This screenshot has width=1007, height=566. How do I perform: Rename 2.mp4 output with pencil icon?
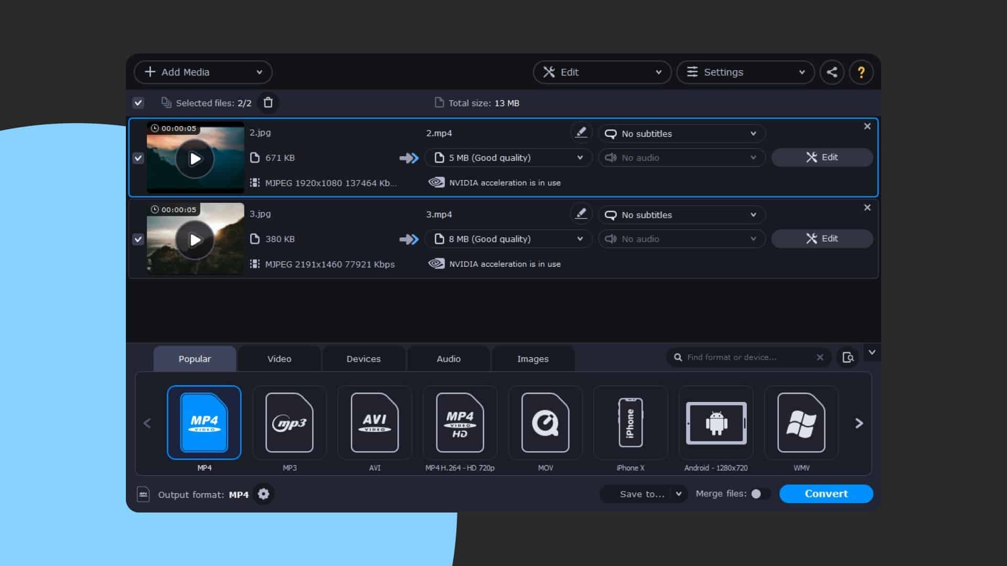581,133
